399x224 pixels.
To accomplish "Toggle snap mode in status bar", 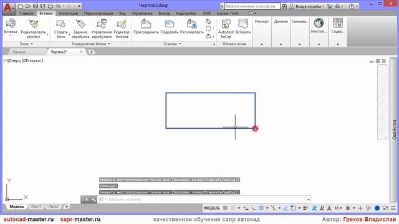I will coord(233,208).
